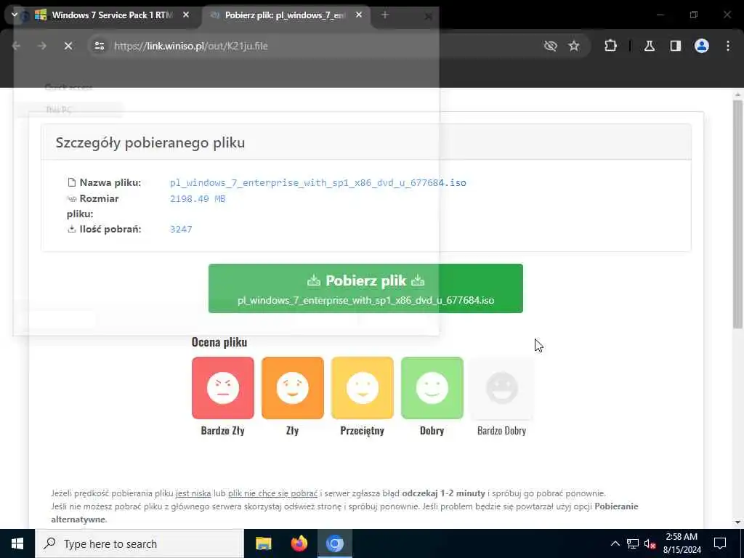Show hidden system tray icons

click(x=615, y=543)
